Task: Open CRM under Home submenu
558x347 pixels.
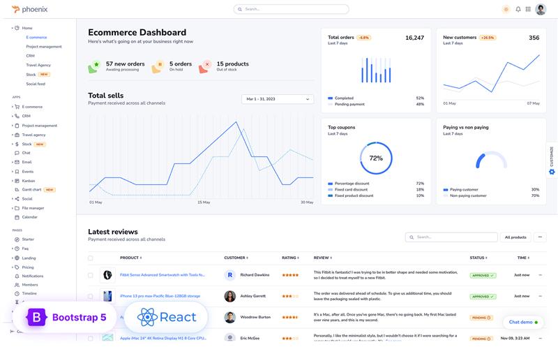Action: [x=30, y=56]
